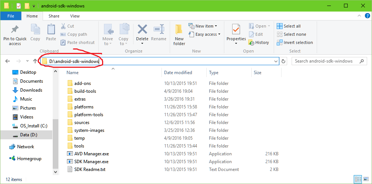This screenshot has height=184, width=372.
Task: Open the Move to menu
Action: pos(107,35)
